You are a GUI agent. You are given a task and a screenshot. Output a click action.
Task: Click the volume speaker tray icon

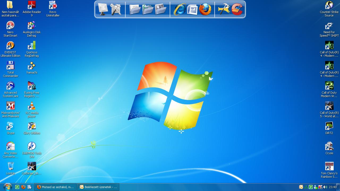[x=325, y=187]
